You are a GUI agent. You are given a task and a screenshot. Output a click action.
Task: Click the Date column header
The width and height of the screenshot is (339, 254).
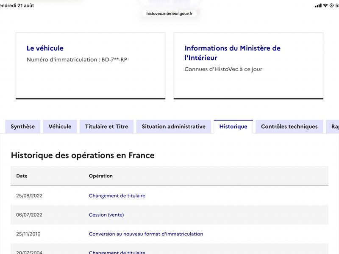click(22, 176)
